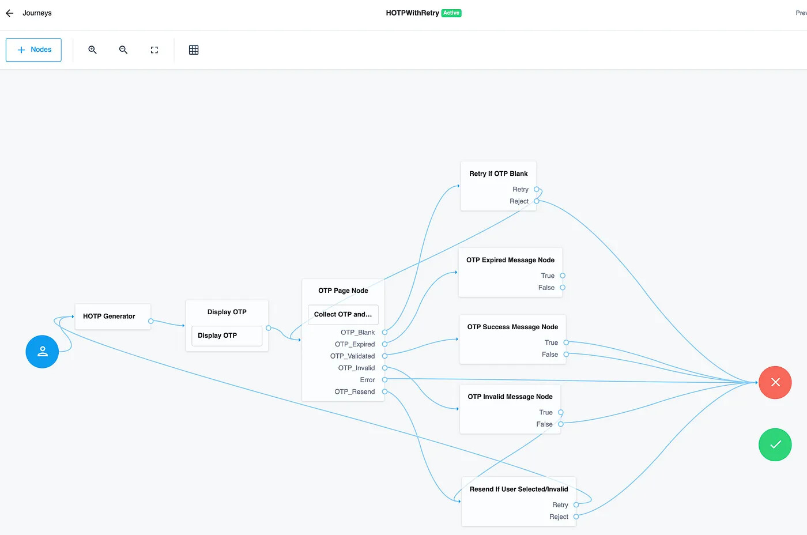Click the zoom in magnifier icon
This screenshot has width=807, height=535.
(x=92, y=50)
